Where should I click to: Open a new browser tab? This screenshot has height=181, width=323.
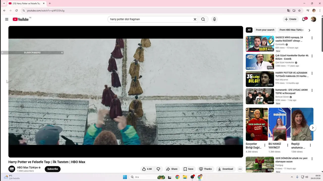pos(50,4)
